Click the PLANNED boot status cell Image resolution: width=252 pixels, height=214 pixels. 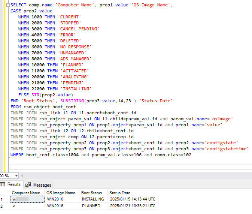tap(91, 206)
